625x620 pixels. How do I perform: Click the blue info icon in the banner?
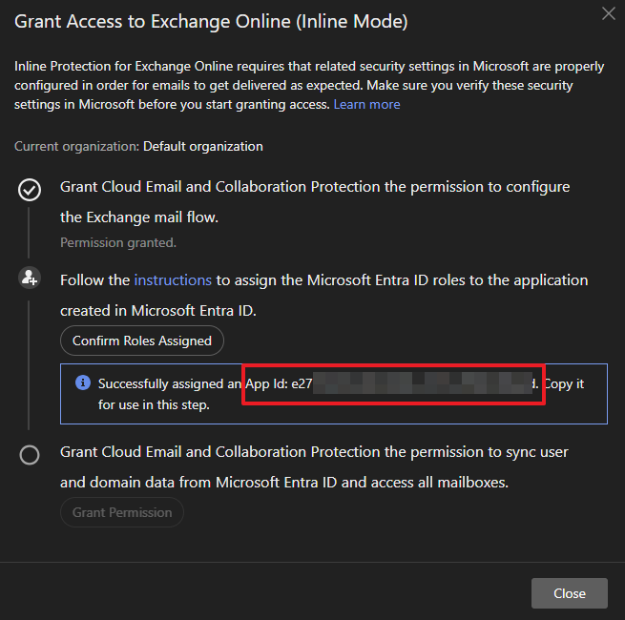83,382
